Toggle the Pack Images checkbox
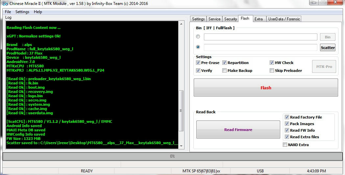The height and width of the screenshot is (175, 345). (287, 124)
